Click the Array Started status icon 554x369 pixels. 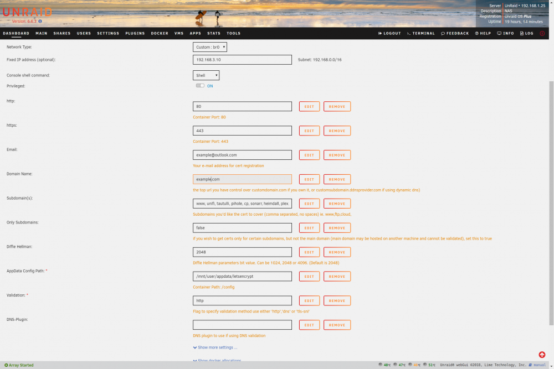click(x=6, y=365)
